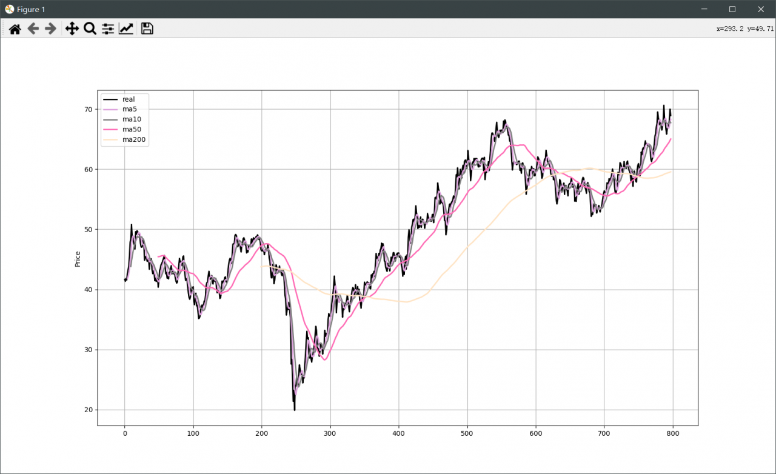The height and width of the screenshot is (474, 776).
Task: Click the "real" legend label
Action: pos(129,99)
